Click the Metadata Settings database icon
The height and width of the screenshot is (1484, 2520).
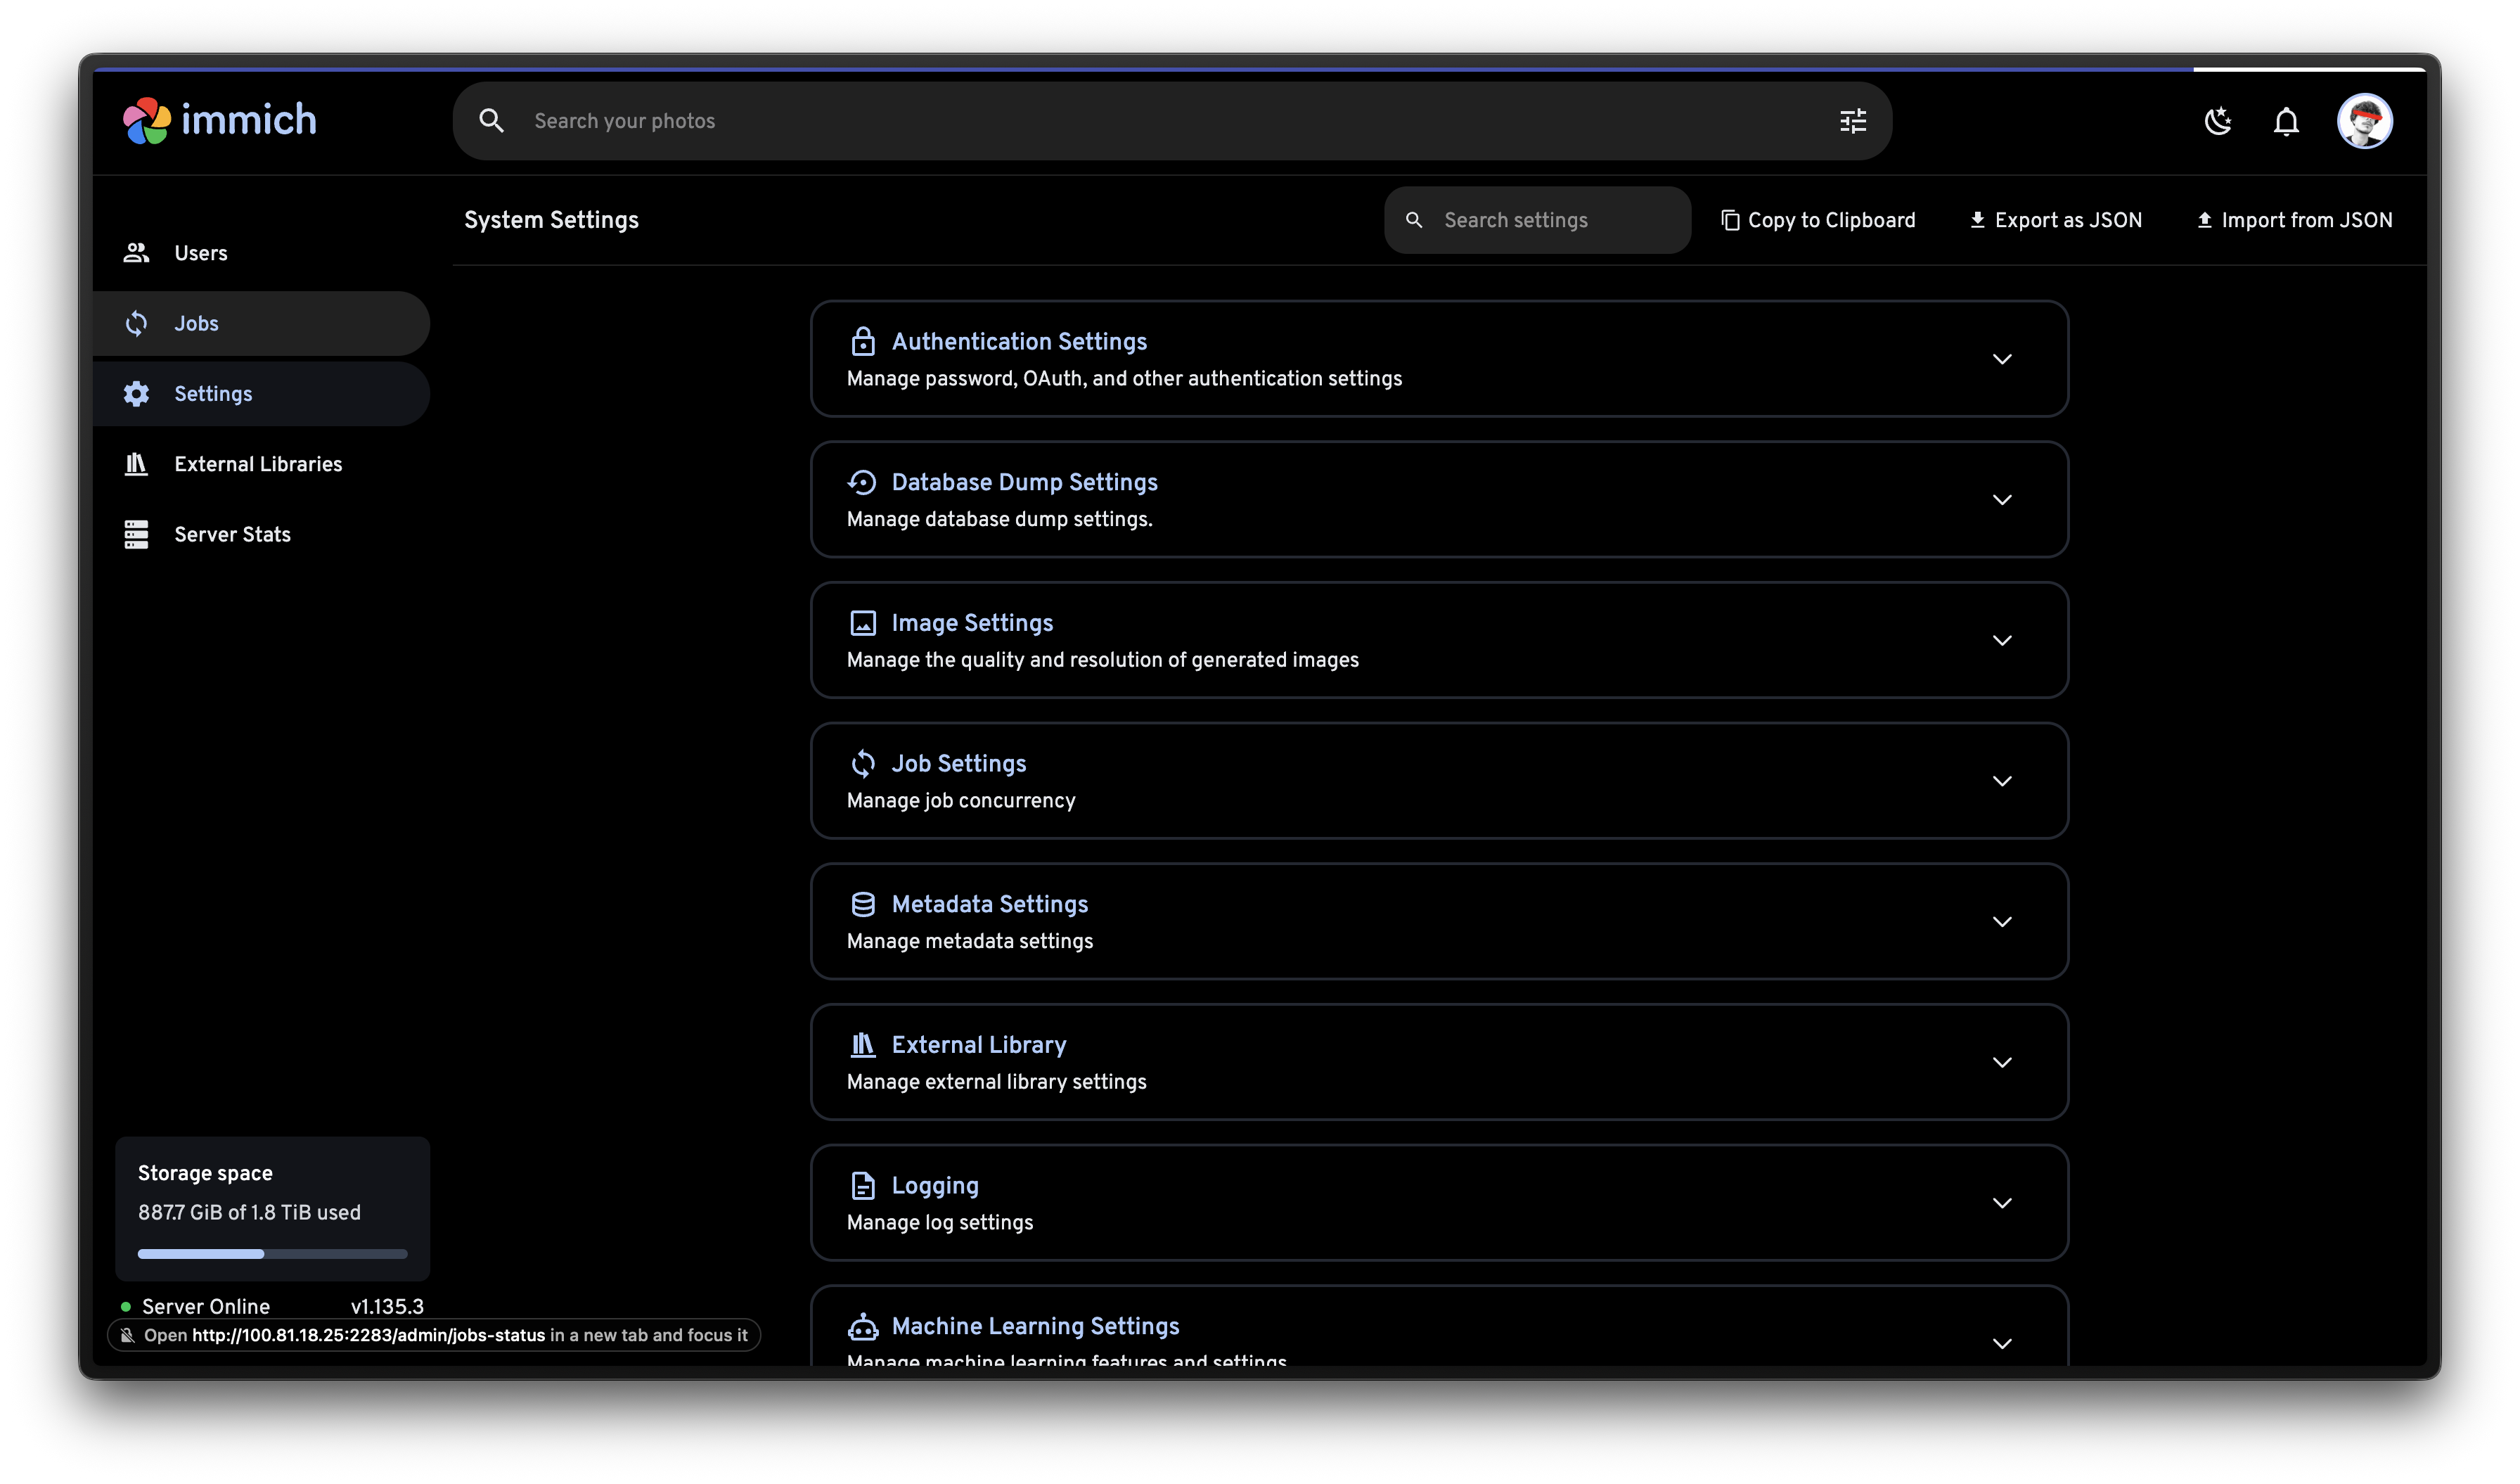click(862, 904)
